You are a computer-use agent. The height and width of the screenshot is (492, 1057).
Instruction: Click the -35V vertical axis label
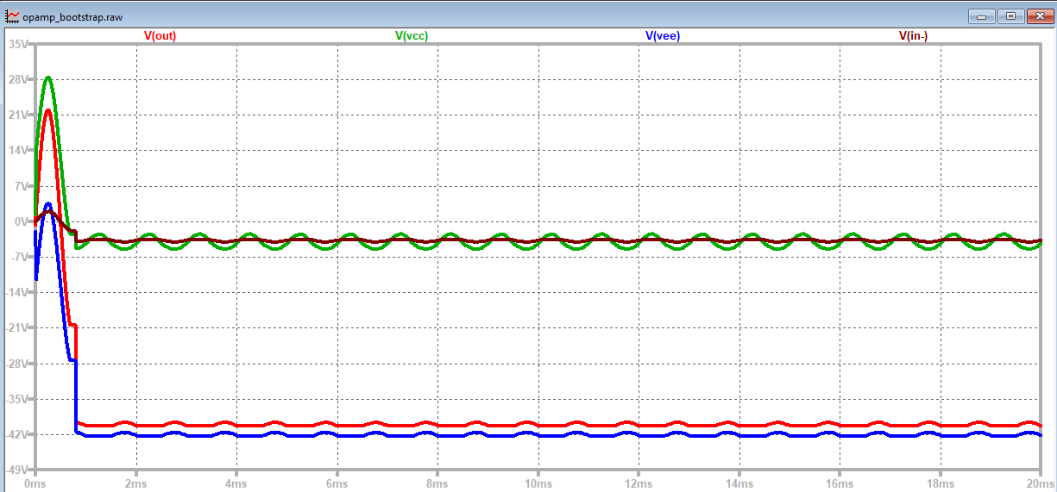point(17,399)
